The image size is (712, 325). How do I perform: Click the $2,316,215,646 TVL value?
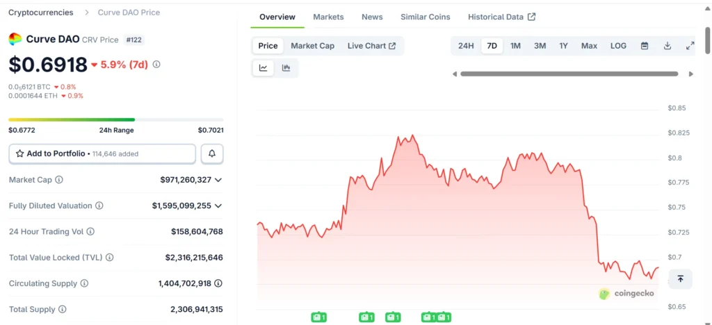[x=194, y=258]
